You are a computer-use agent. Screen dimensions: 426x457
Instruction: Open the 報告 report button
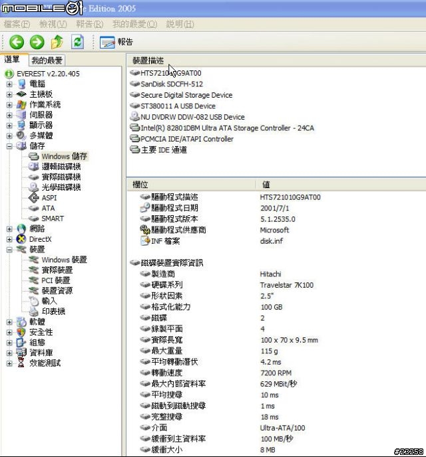pyautogui.click(x=116, y=42)
